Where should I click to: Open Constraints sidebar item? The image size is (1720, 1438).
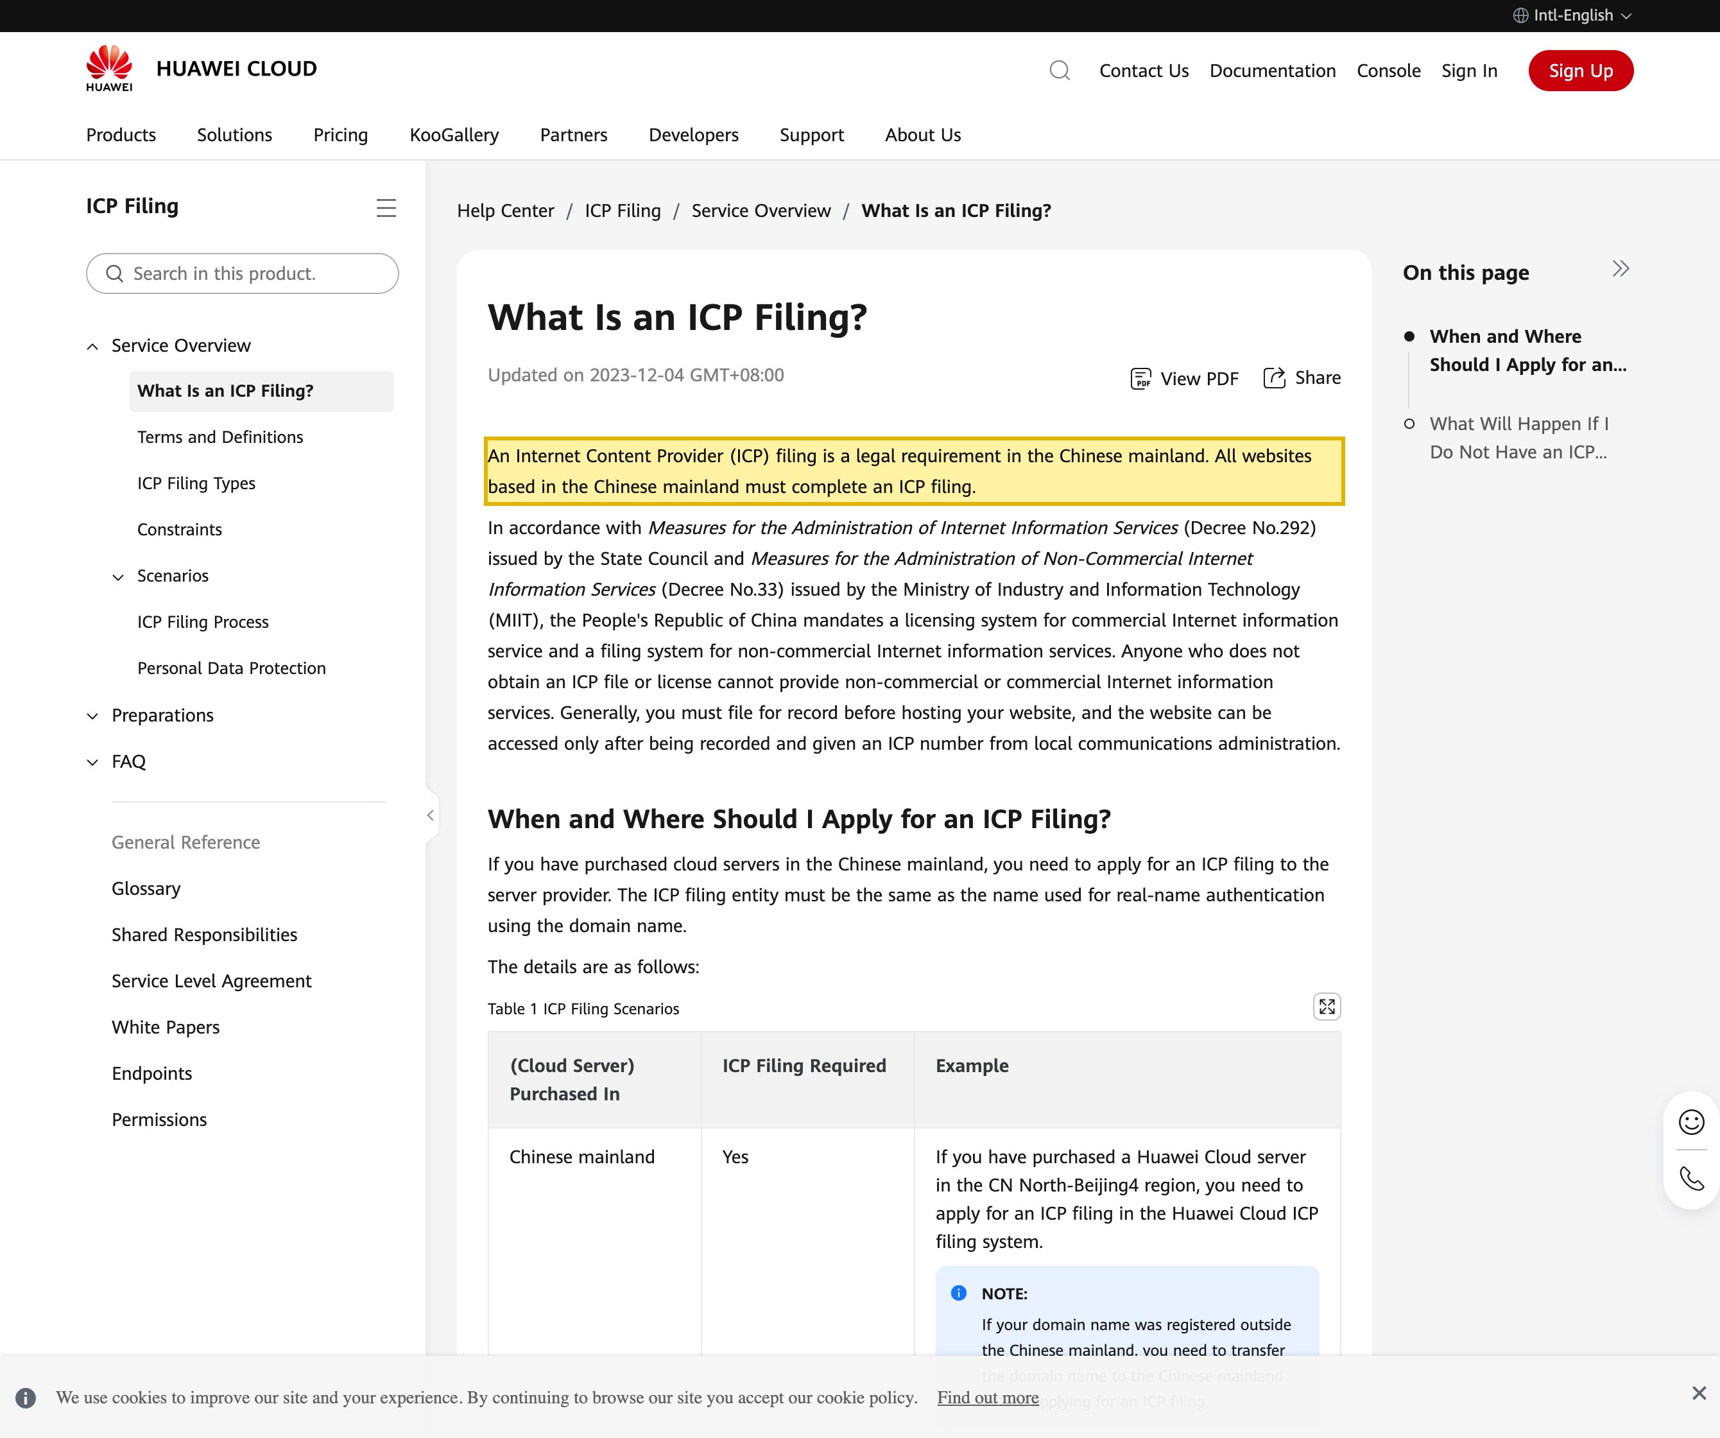(179, 530)
